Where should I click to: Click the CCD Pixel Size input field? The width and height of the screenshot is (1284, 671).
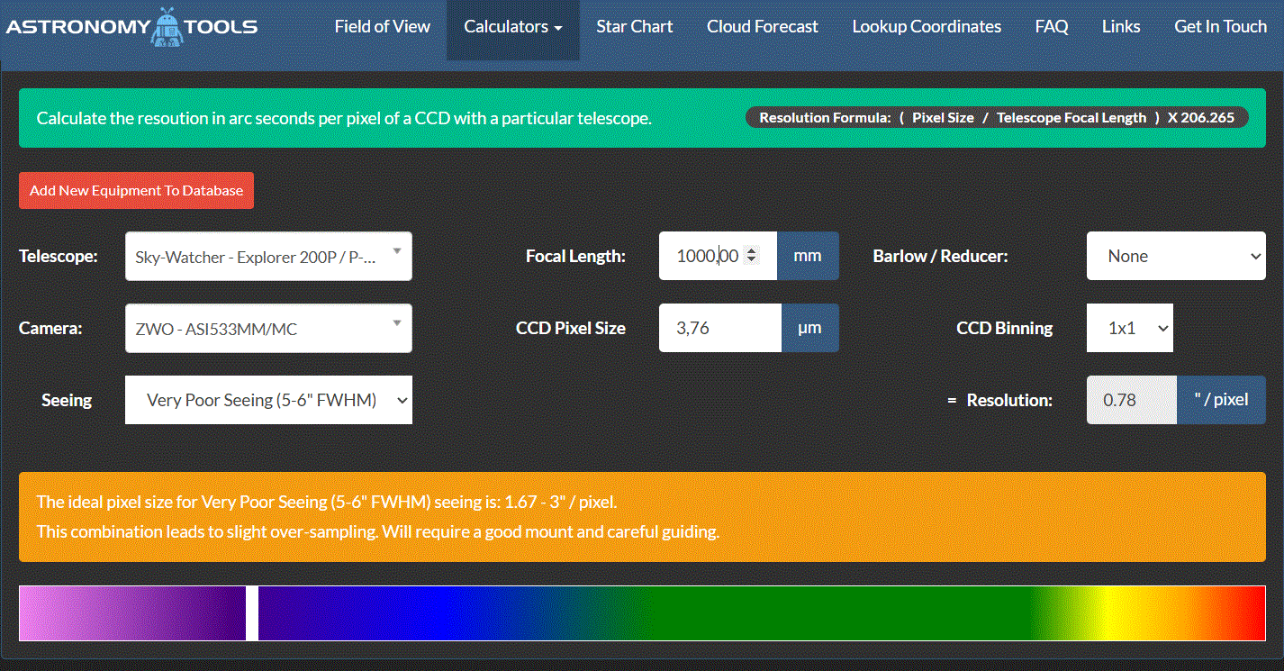coord(719,328)
